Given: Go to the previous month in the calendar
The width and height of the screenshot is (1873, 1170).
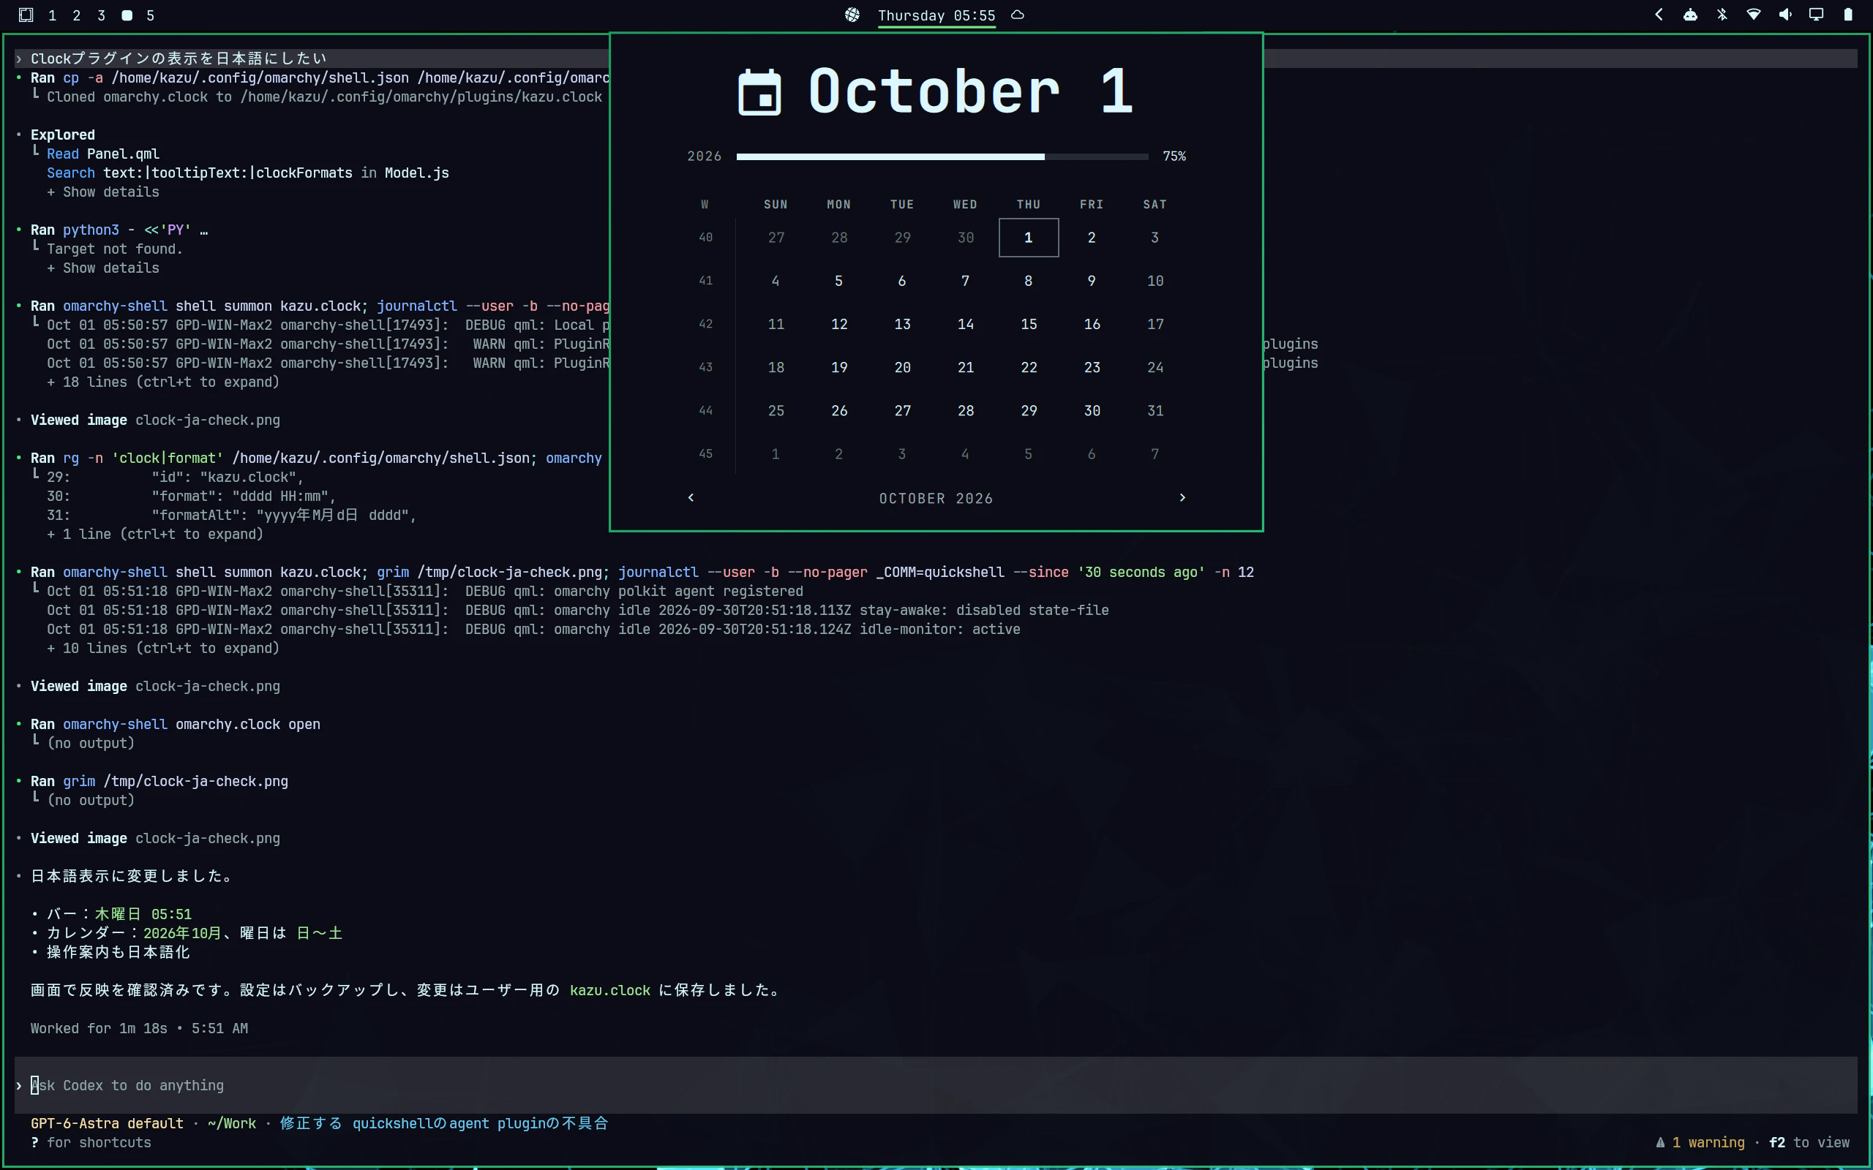Looking at the screenshot, I should point(691,497).
